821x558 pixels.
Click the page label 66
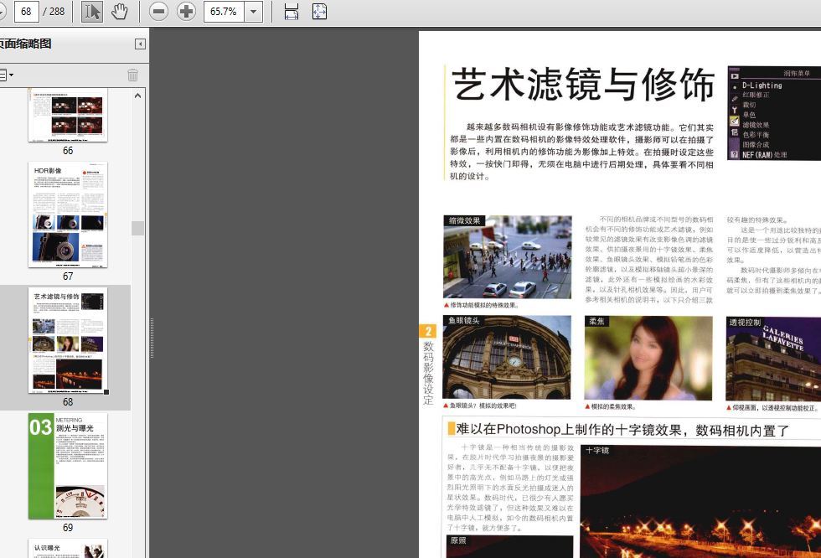tap(68, 151)
